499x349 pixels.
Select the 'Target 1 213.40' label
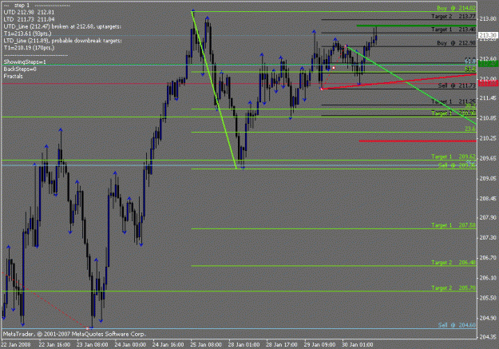[x=453, y=30]
